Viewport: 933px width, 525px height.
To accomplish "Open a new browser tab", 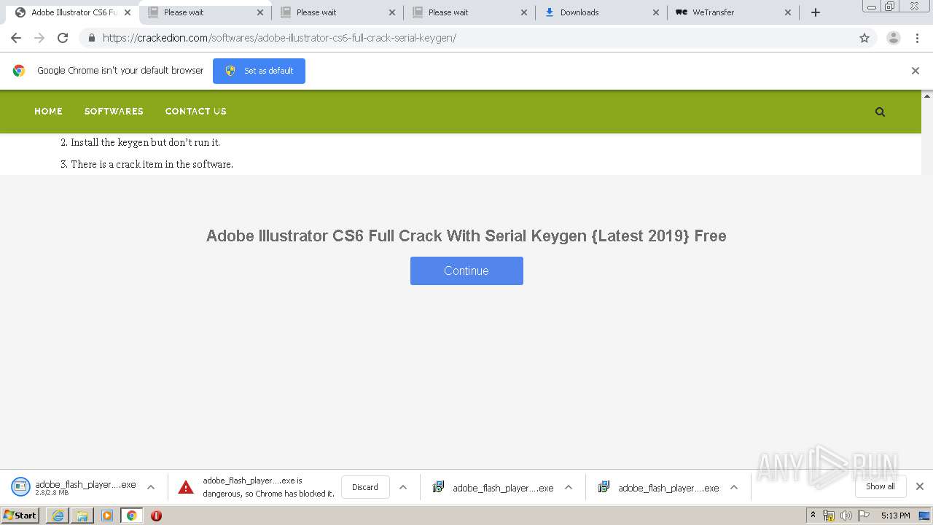I will click(816, 12).
